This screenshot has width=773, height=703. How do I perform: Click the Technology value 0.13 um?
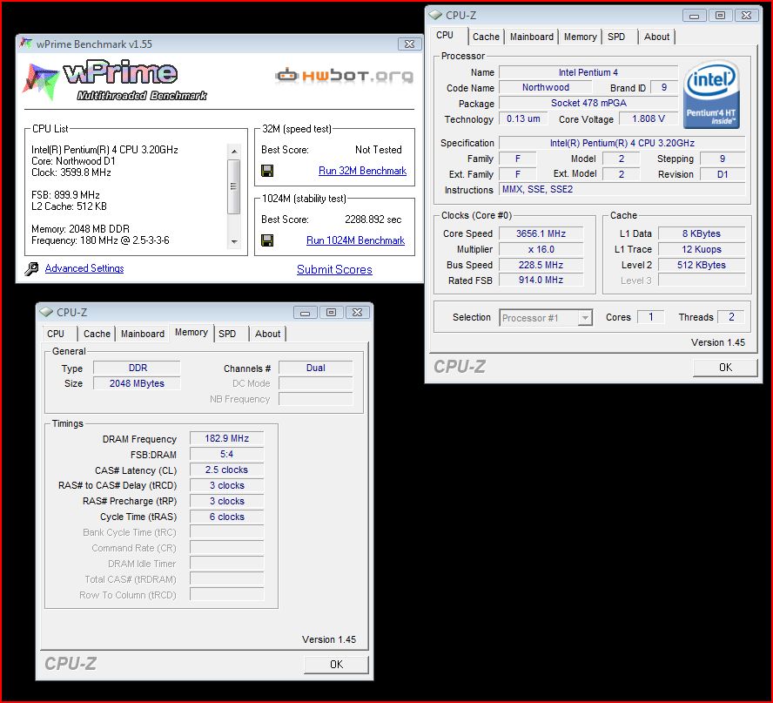[x=523, y=118]
